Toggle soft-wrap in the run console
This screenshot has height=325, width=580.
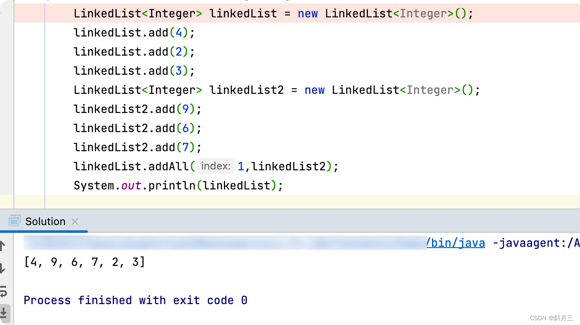point(3,291)
